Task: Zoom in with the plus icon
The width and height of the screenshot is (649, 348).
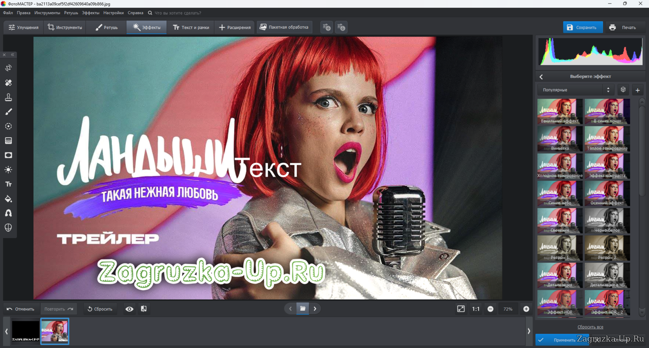Action: (x=526, y=309)
